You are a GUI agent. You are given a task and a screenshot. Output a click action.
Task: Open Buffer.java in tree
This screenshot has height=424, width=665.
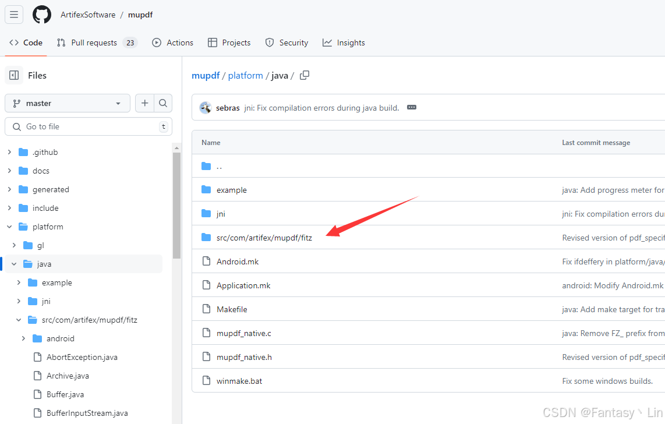pyautogui.click(x=65, y=394)
